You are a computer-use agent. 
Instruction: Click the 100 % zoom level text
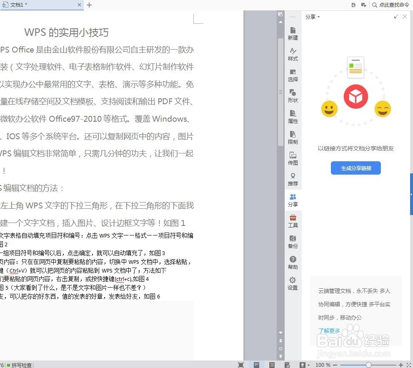323,365
